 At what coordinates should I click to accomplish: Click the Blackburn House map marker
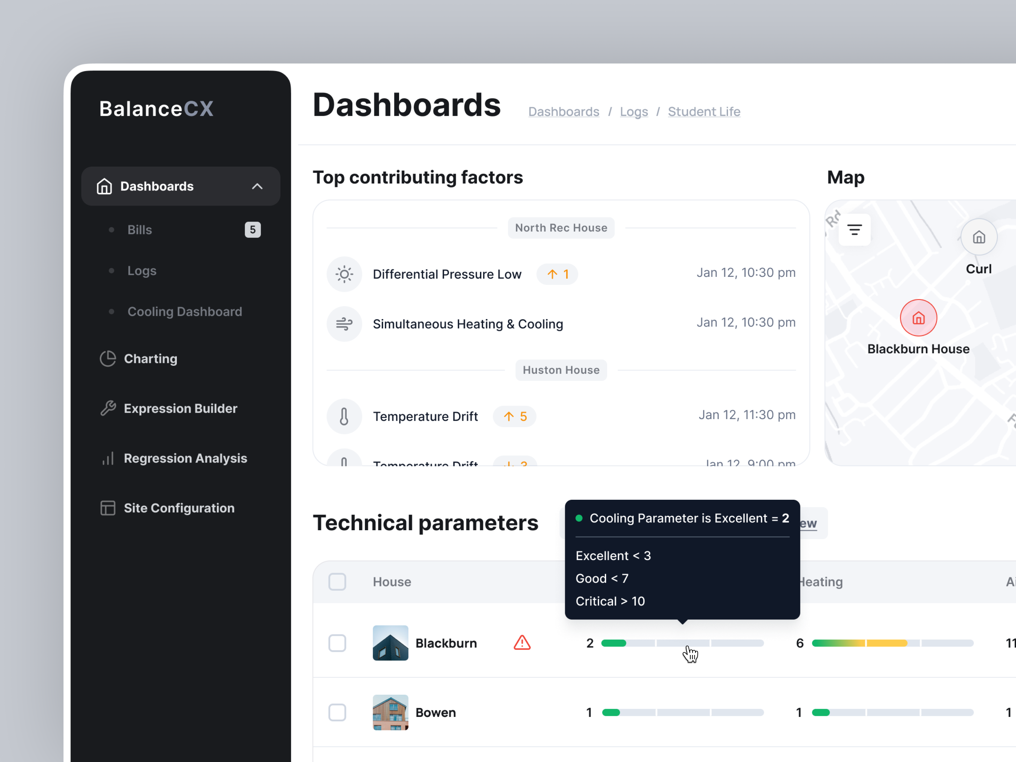click(x=919, y=317)
